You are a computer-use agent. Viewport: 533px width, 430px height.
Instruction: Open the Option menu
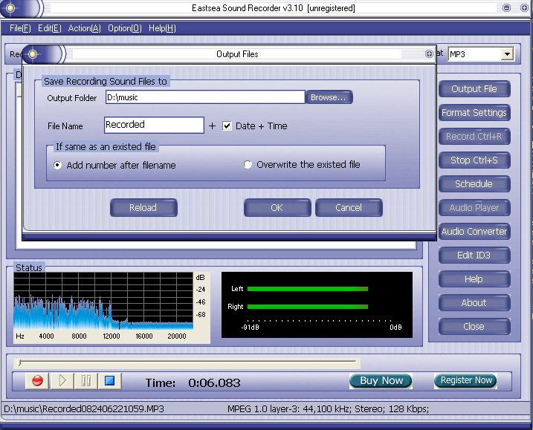pyautogui.click(x=124, y=28)
